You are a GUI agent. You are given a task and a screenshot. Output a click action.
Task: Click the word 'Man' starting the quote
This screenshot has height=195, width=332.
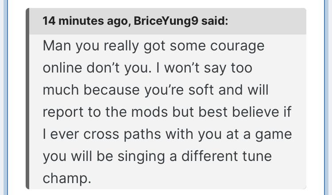(57, 46)
